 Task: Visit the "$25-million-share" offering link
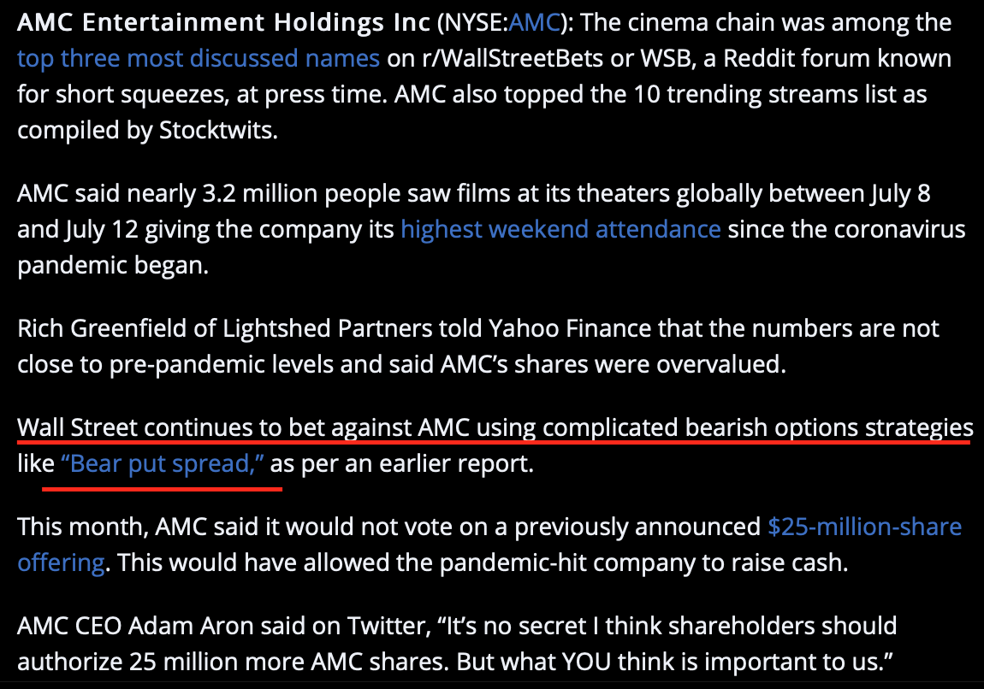(x=864, y=526)
